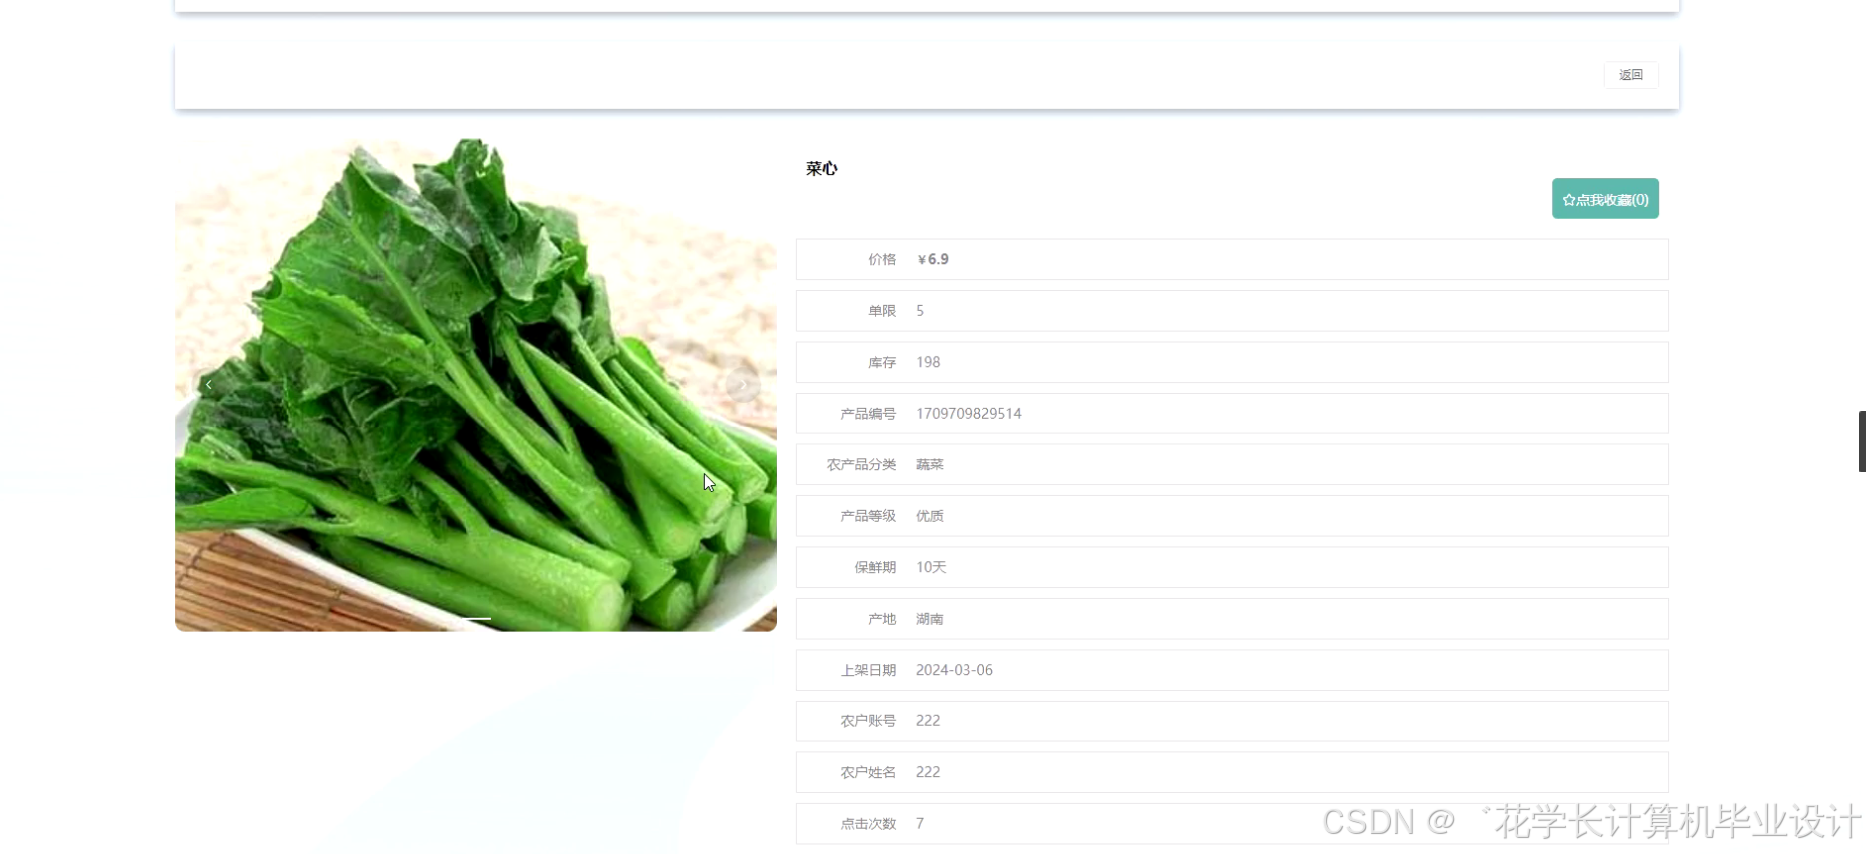Click the origin value 湖南

(x=930, y=619)
